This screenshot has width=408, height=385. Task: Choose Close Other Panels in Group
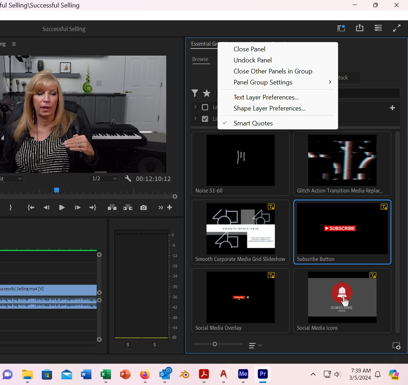(x=277, y=71)
